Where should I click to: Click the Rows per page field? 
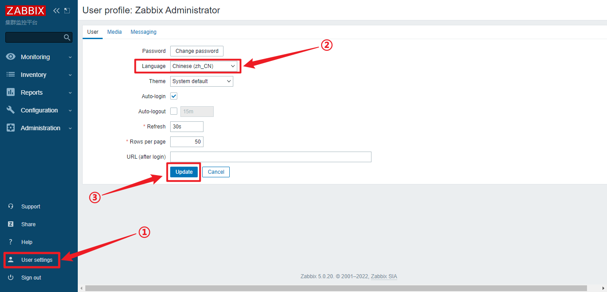coord(187,142)
